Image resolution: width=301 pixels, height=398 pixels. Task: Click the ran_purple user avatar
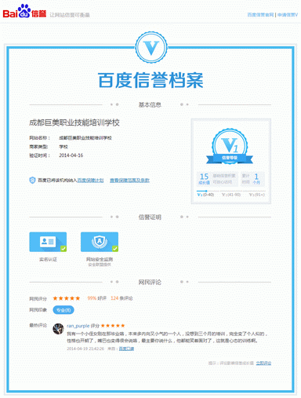(58, 329)
